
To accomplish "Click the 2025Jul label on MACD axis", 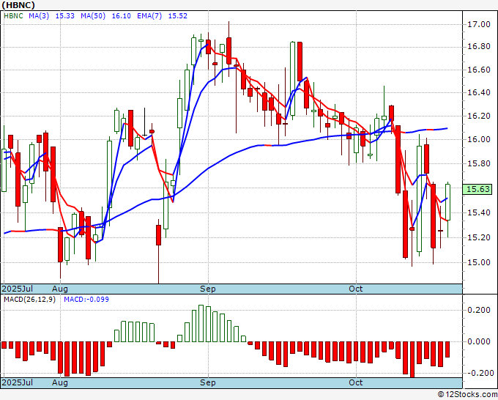I will point(17,382).
